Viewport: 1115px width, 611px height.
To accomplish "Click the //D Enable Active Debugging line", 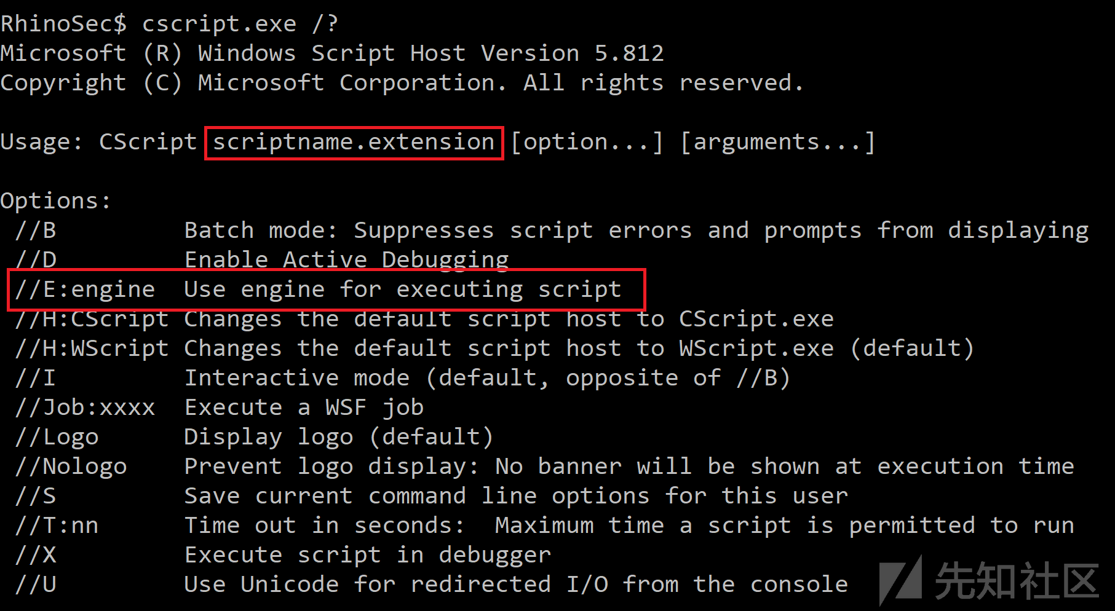I will [262, 260].
